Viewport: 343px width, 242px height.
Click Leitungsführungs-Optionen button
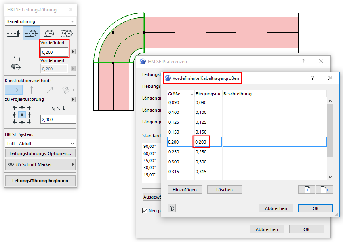coord(40,153)
